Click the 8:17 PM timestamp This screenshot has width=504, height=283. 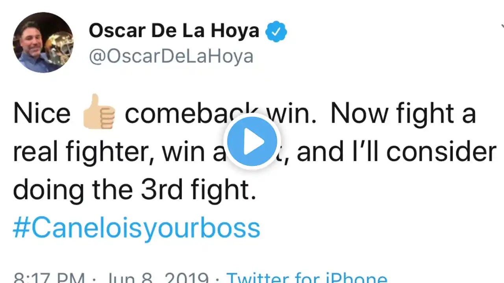(49, 278)
